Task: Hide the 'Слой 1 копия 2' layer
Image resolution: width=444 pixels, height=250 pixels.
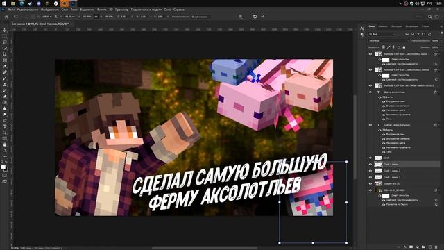Action: [x=370, y=171]
